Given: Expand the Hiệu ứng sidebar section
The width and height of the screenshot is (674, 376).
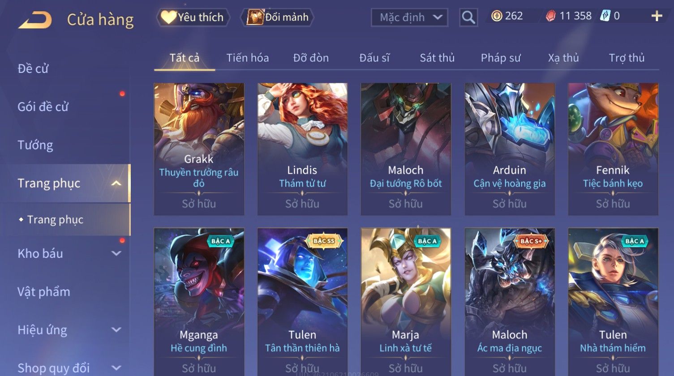Looking at the screenshot, I should click(x=116, y=330).
